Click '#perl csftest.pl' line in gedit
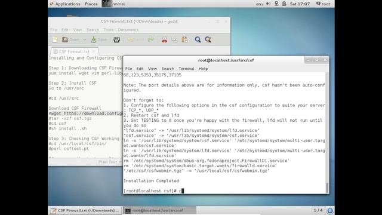382x215 pixels. 69,149
